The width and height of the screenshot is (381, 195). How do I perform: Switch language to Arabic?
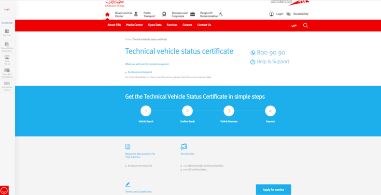pyautogui.click(x=294, y=25)
